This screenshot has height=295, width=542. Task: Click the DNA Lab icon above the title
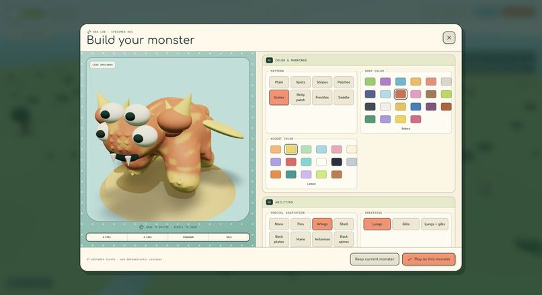(x=89, y=32)
